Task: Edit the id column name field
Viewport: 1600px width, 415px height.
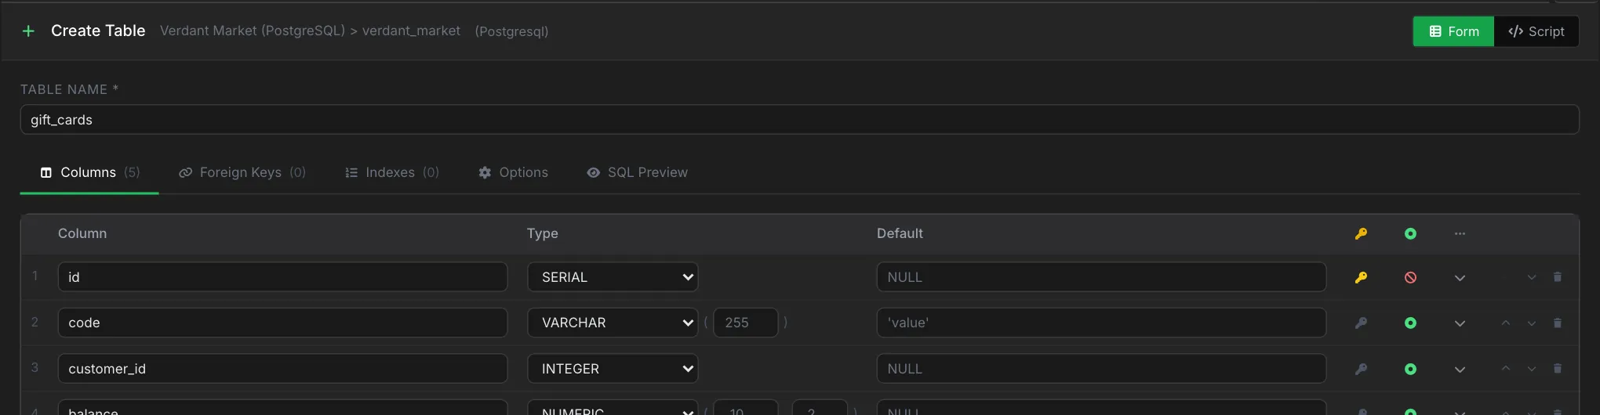Action: coord(282,277)
